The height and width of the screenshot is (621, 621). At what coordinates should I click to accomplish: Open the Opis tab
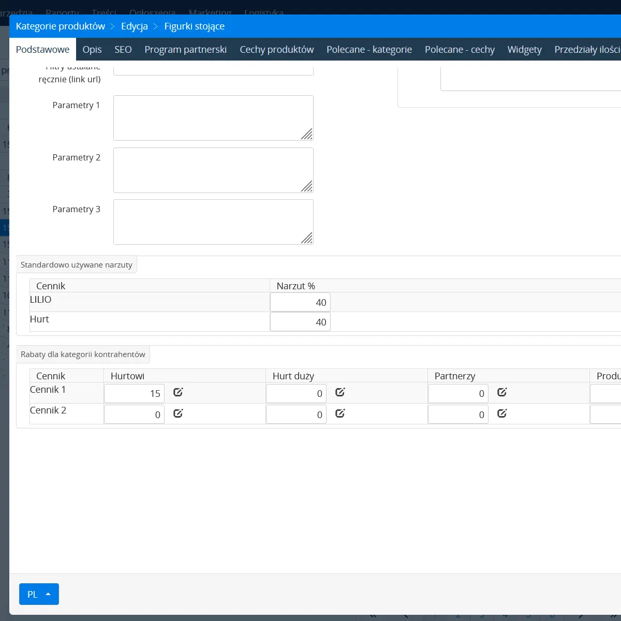click(x=92, y=50)
